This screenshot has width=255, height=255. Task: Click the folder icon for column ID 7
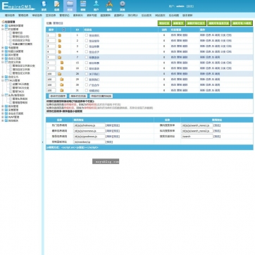[x=60, y=57]
